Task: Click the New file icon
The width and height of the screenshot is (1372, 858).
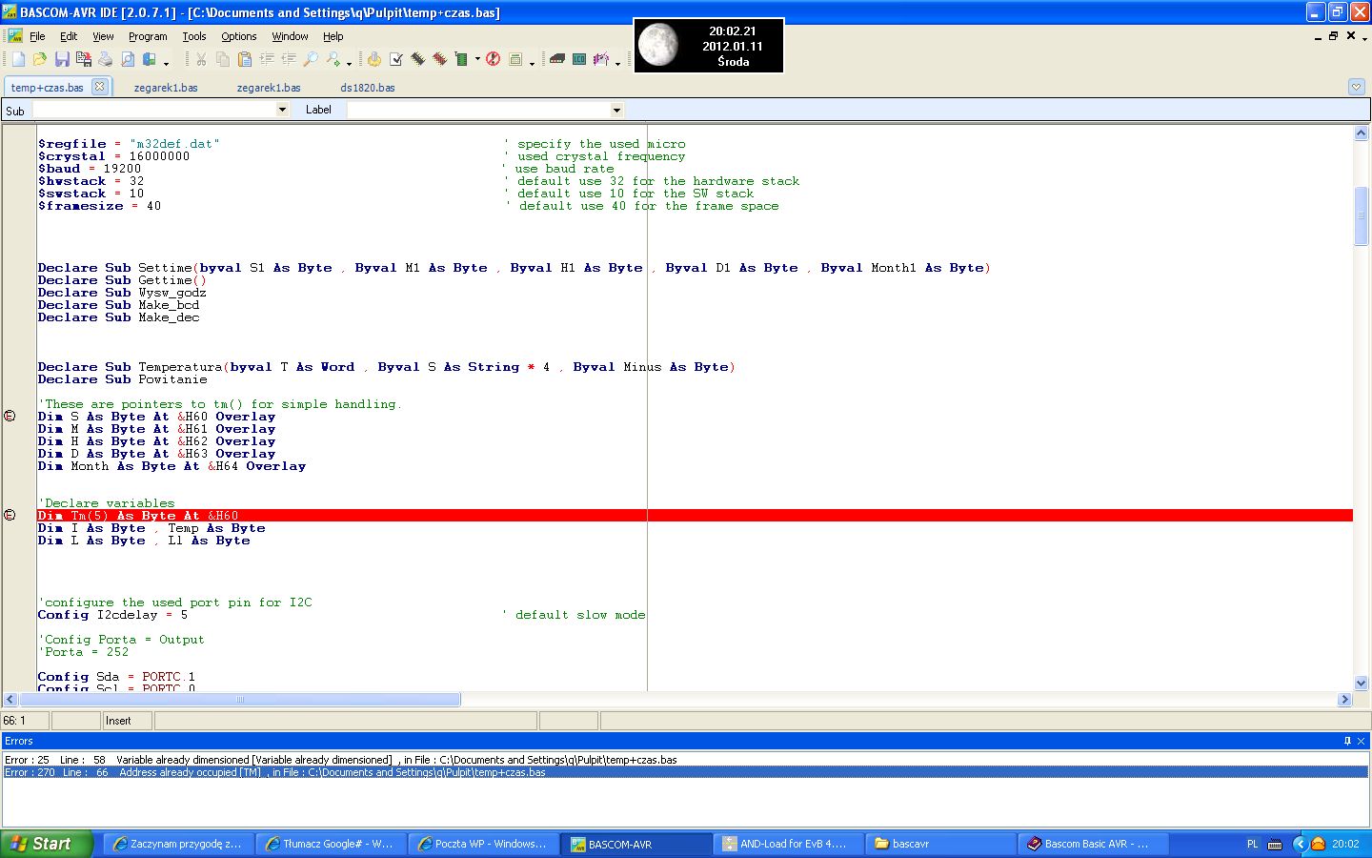Action: (18, 59)
